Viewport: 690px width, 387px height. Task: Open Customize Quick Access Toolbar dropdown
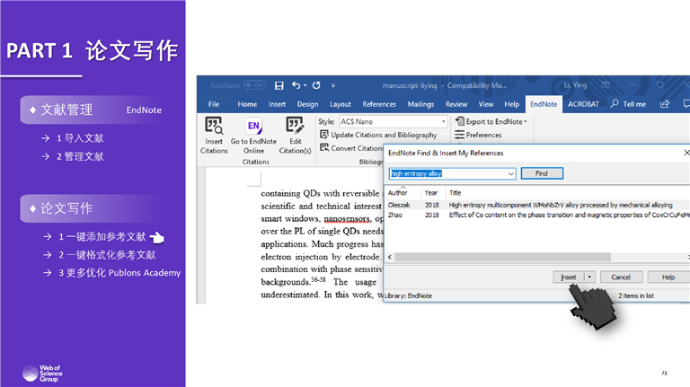333,85
